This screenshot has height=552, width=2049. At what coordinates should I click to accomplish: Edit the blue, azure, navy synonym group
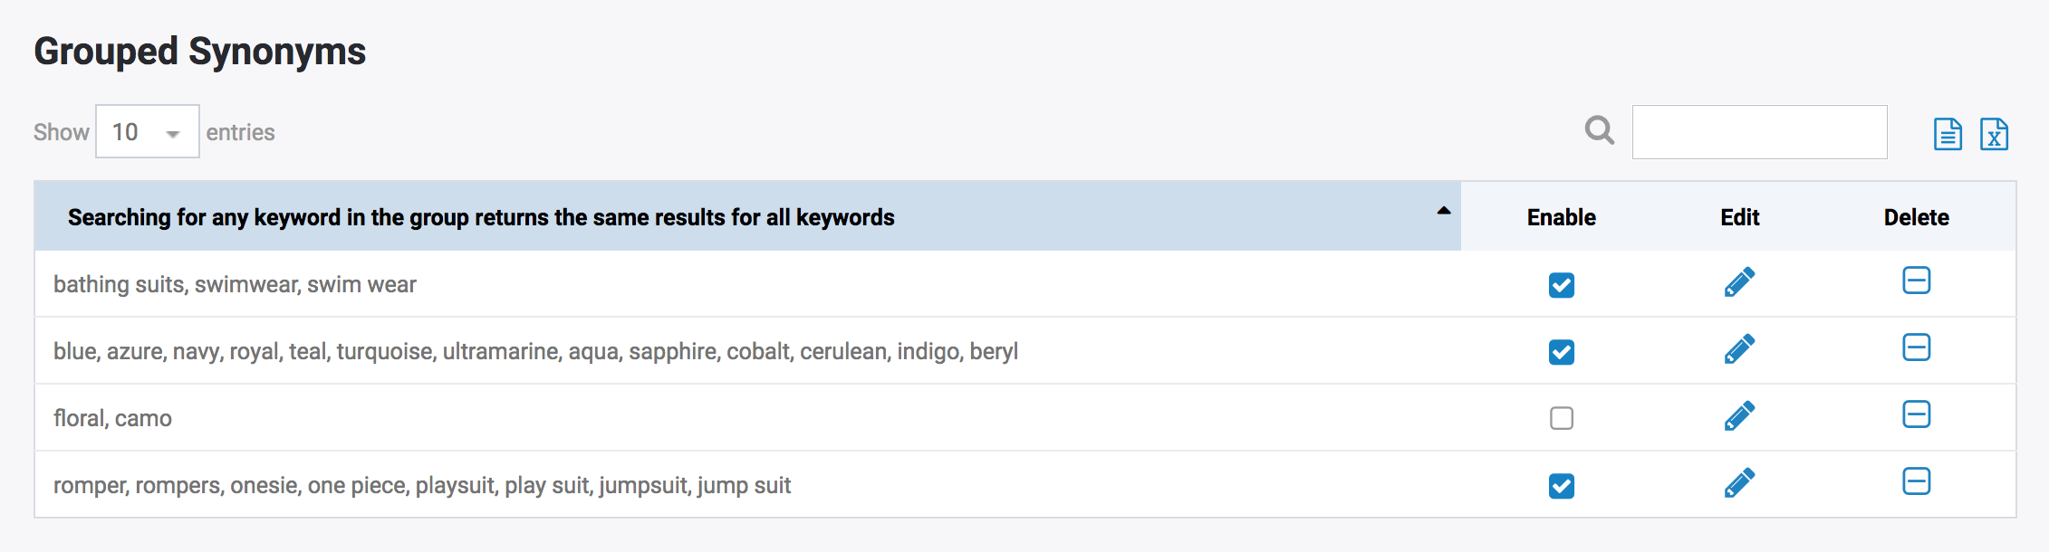[x=1739, y=350]
